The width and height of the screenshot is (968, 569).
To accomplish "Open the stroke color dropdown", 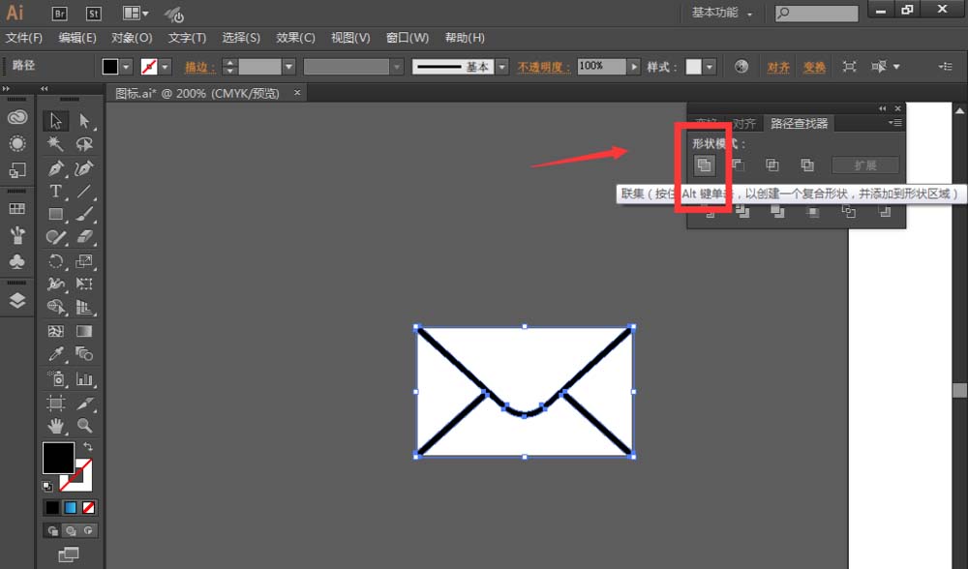I will click(x=165, y=67).
